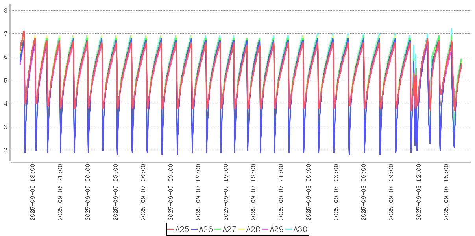The width and height of the screenshot is (475, 236).
Task: Click the 2025-09-08 15:00 x-axis label
Action: (x=447, y=192)
